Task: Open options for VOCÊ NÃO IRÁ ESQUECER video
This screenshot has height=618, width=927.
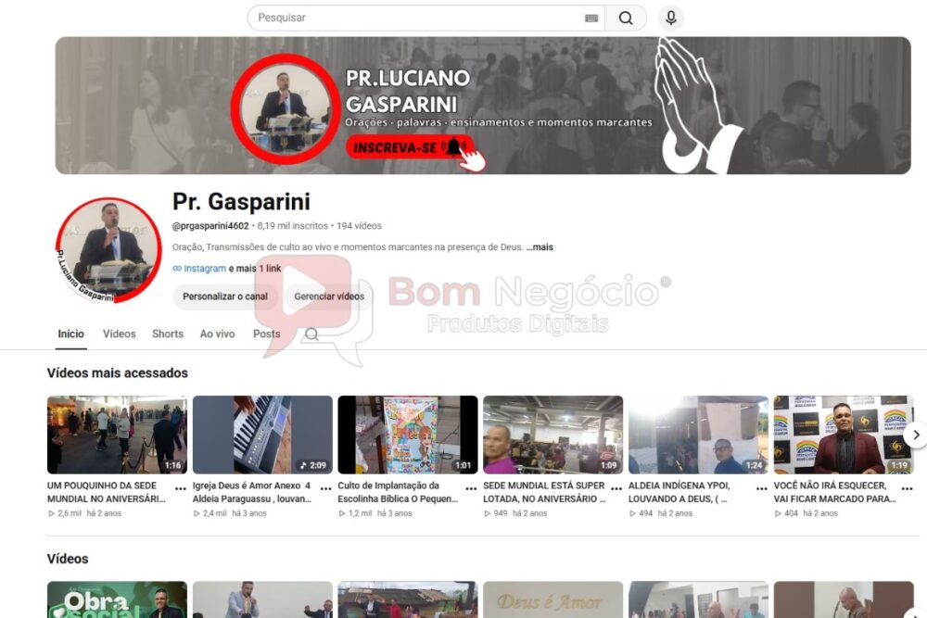Action: tap(907, 488)
